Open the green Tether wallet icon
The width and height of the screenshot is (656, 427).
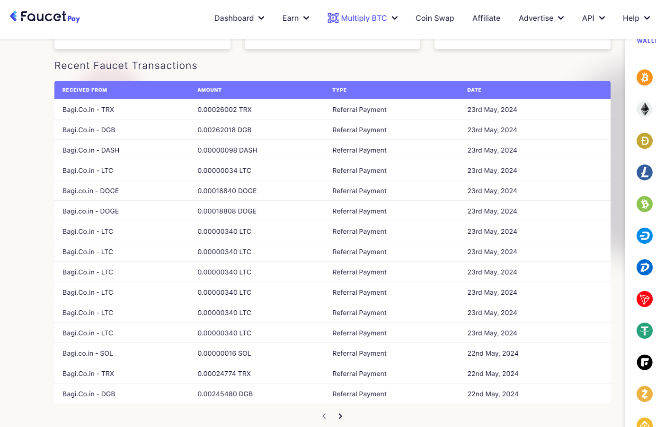pyautogui.click(x=644, y=331)
